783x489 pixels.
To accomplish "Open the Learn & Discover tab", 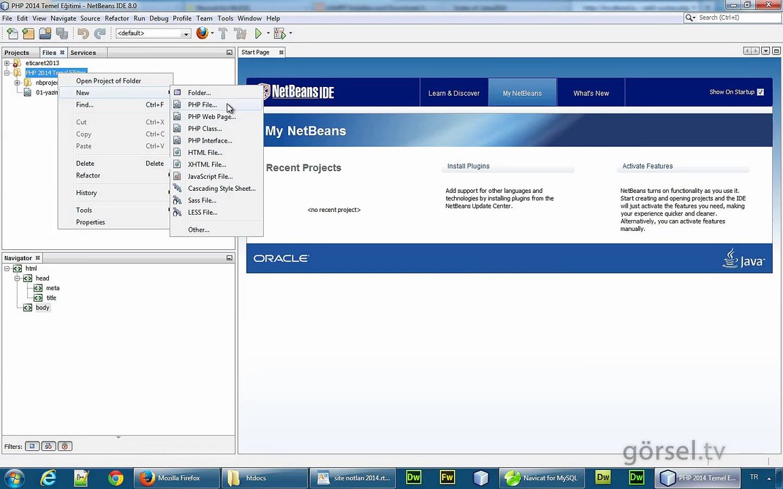I will coord(454,93).
